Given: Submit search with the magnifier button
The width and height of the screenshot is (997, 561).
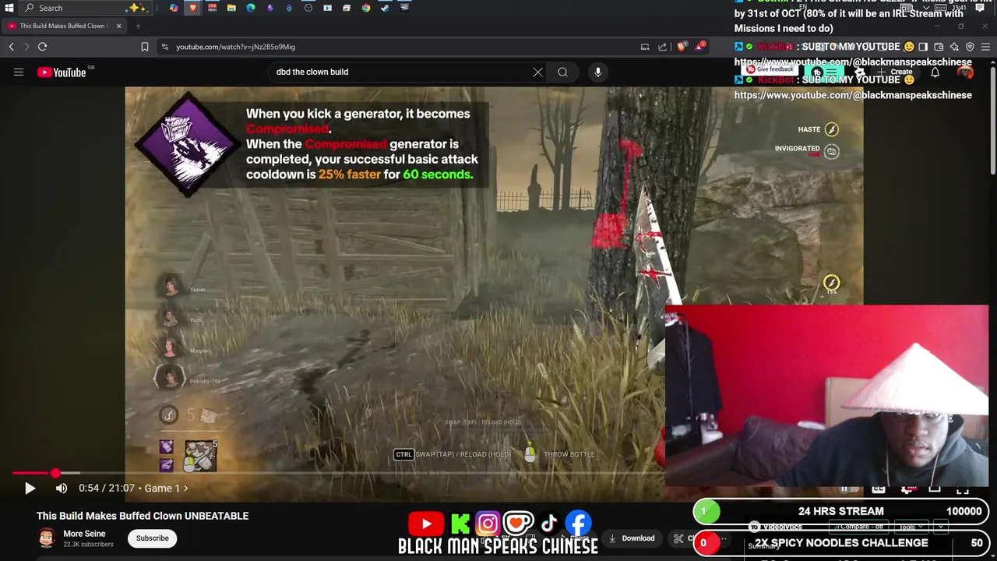Looking at the screenshot, I should click(x=562, y=72).
